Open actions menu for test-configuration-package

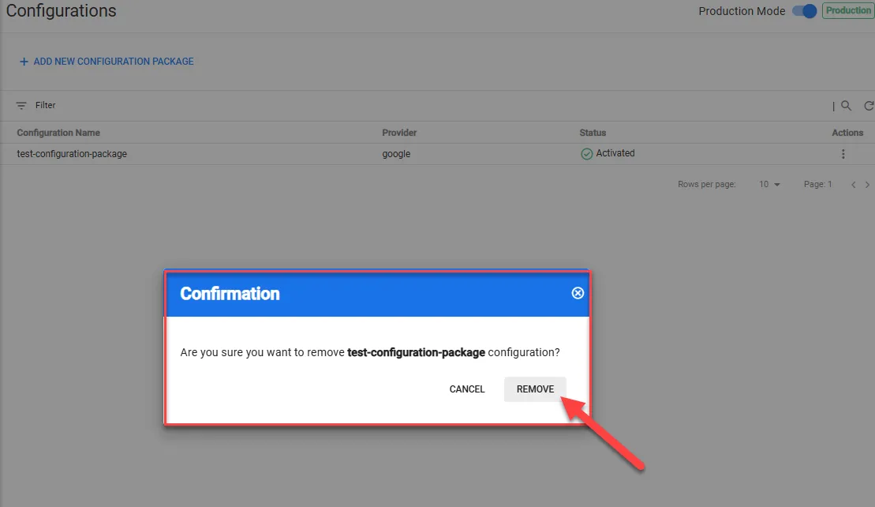(x=843, y=154)
